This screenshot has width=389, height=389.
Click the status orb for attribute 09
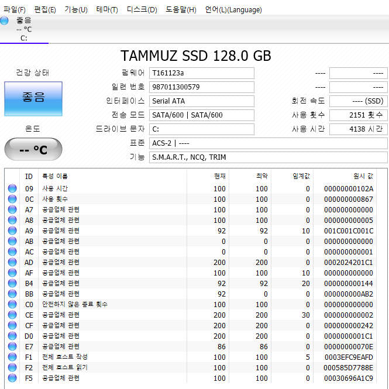[x=12, y=188]
